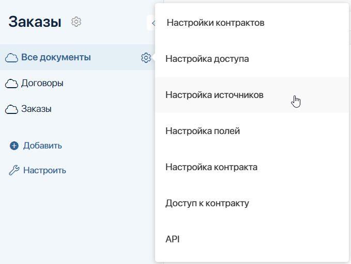The width and height of the screenshot is (351, 264).
Task: Click the Добавить link
Action: [42, 145]
